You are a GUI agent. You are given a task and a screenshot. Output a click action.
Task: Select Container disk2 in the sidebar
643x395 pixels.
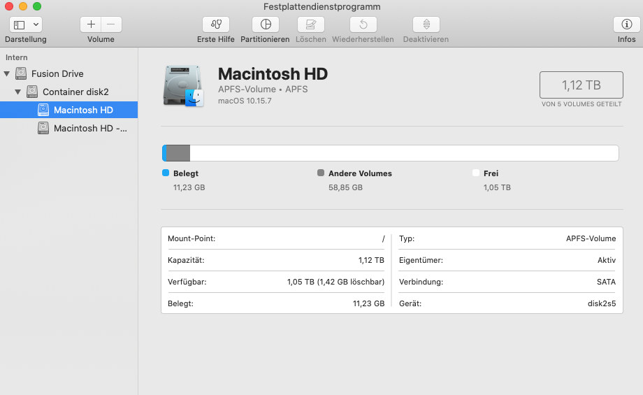pyautogui.click(x=75, y=92)
